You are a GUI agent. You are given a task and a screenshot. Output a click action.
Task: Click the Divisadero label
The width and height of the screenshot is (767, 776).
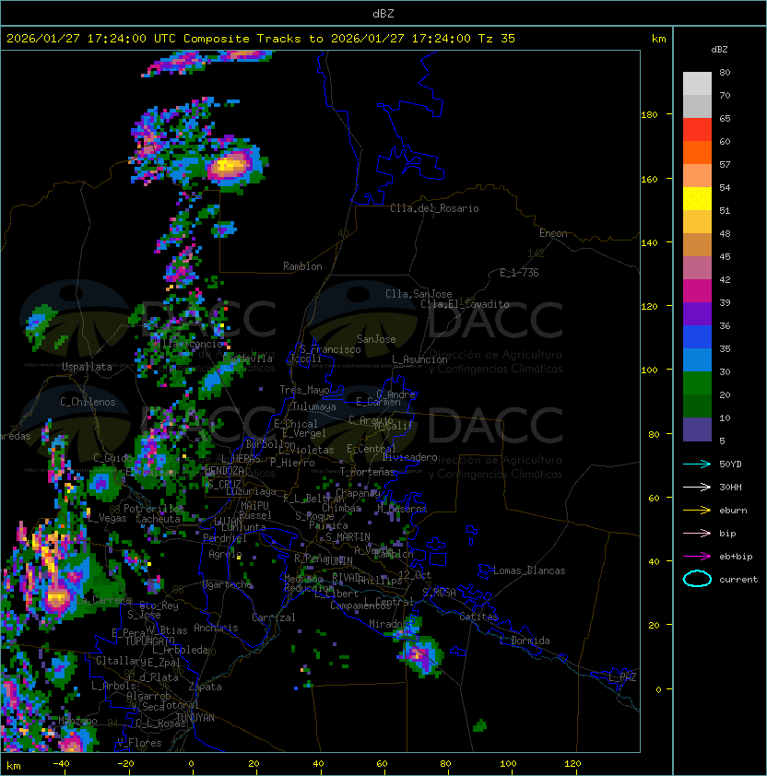pyautogui.click(x=410, y=457)
